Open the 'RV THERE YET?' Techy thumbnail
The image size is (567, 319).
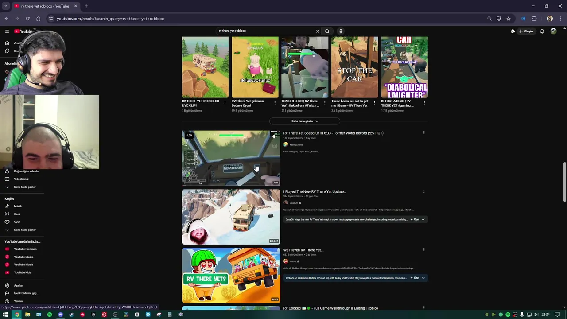[231, 276]
